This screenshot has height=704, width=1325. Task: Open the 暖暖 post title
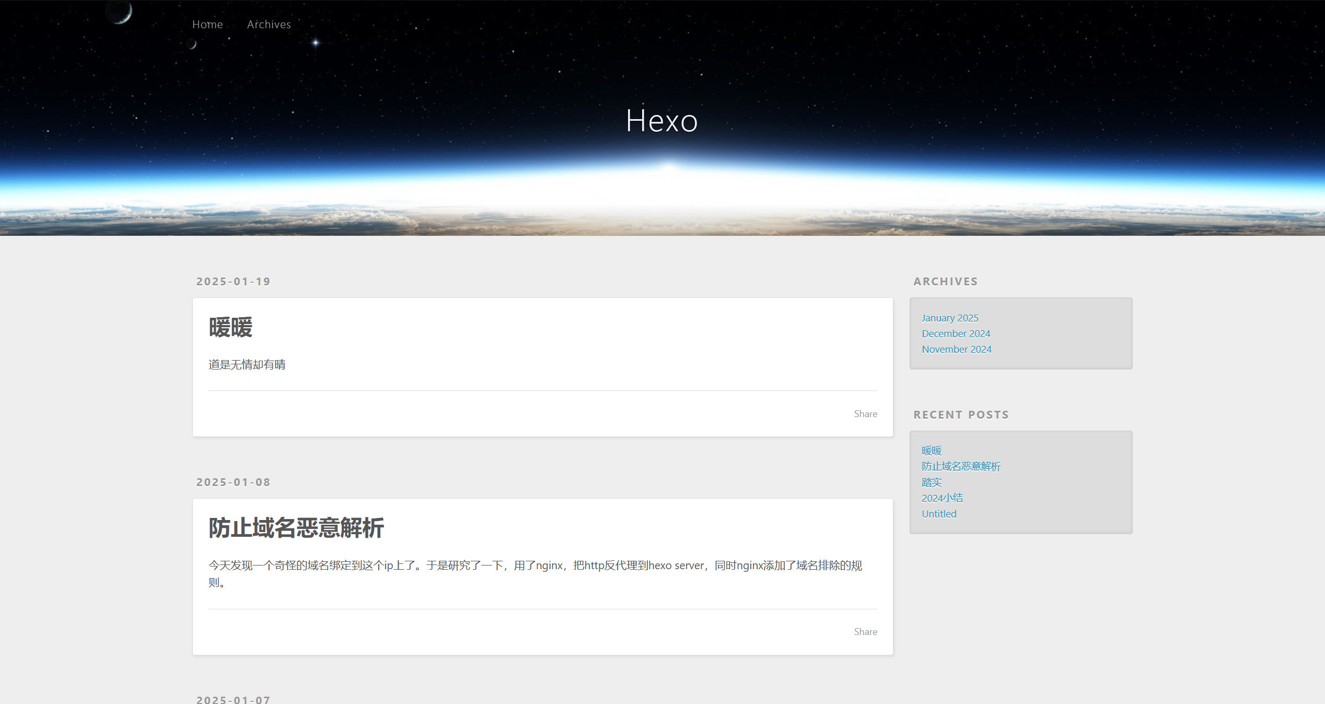tap(230, 328)
